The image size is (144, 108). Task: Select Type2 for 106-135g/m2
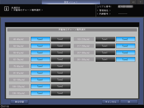pyautogui.click(x=61, y=87)
